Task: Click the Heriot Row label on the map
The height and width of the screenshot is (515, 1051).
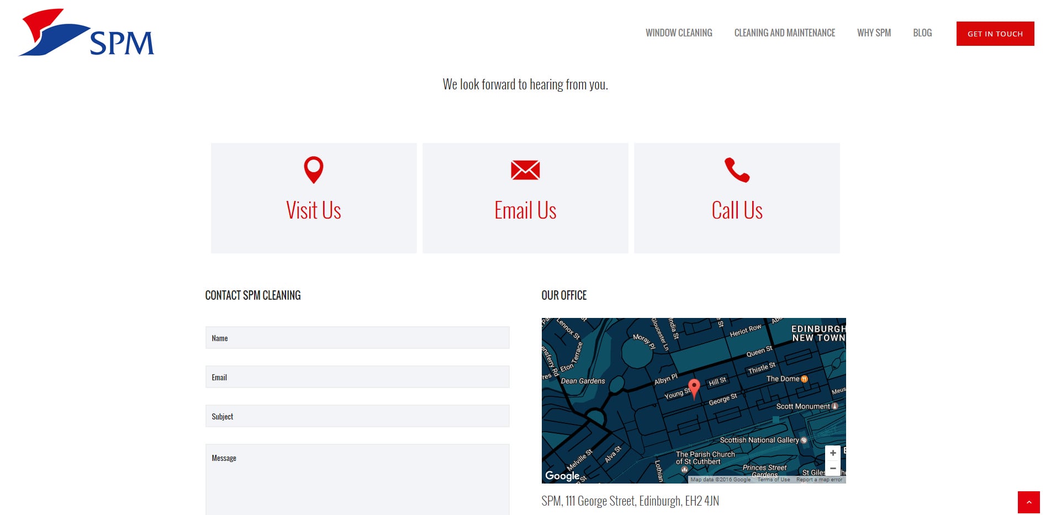Action: [746, 330]
